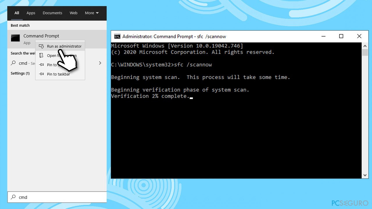The height and width of the screenshot is (209, 372).
Task: Click the 'Verification 2% complete.' console line
Action: click(x=150, y=96)
